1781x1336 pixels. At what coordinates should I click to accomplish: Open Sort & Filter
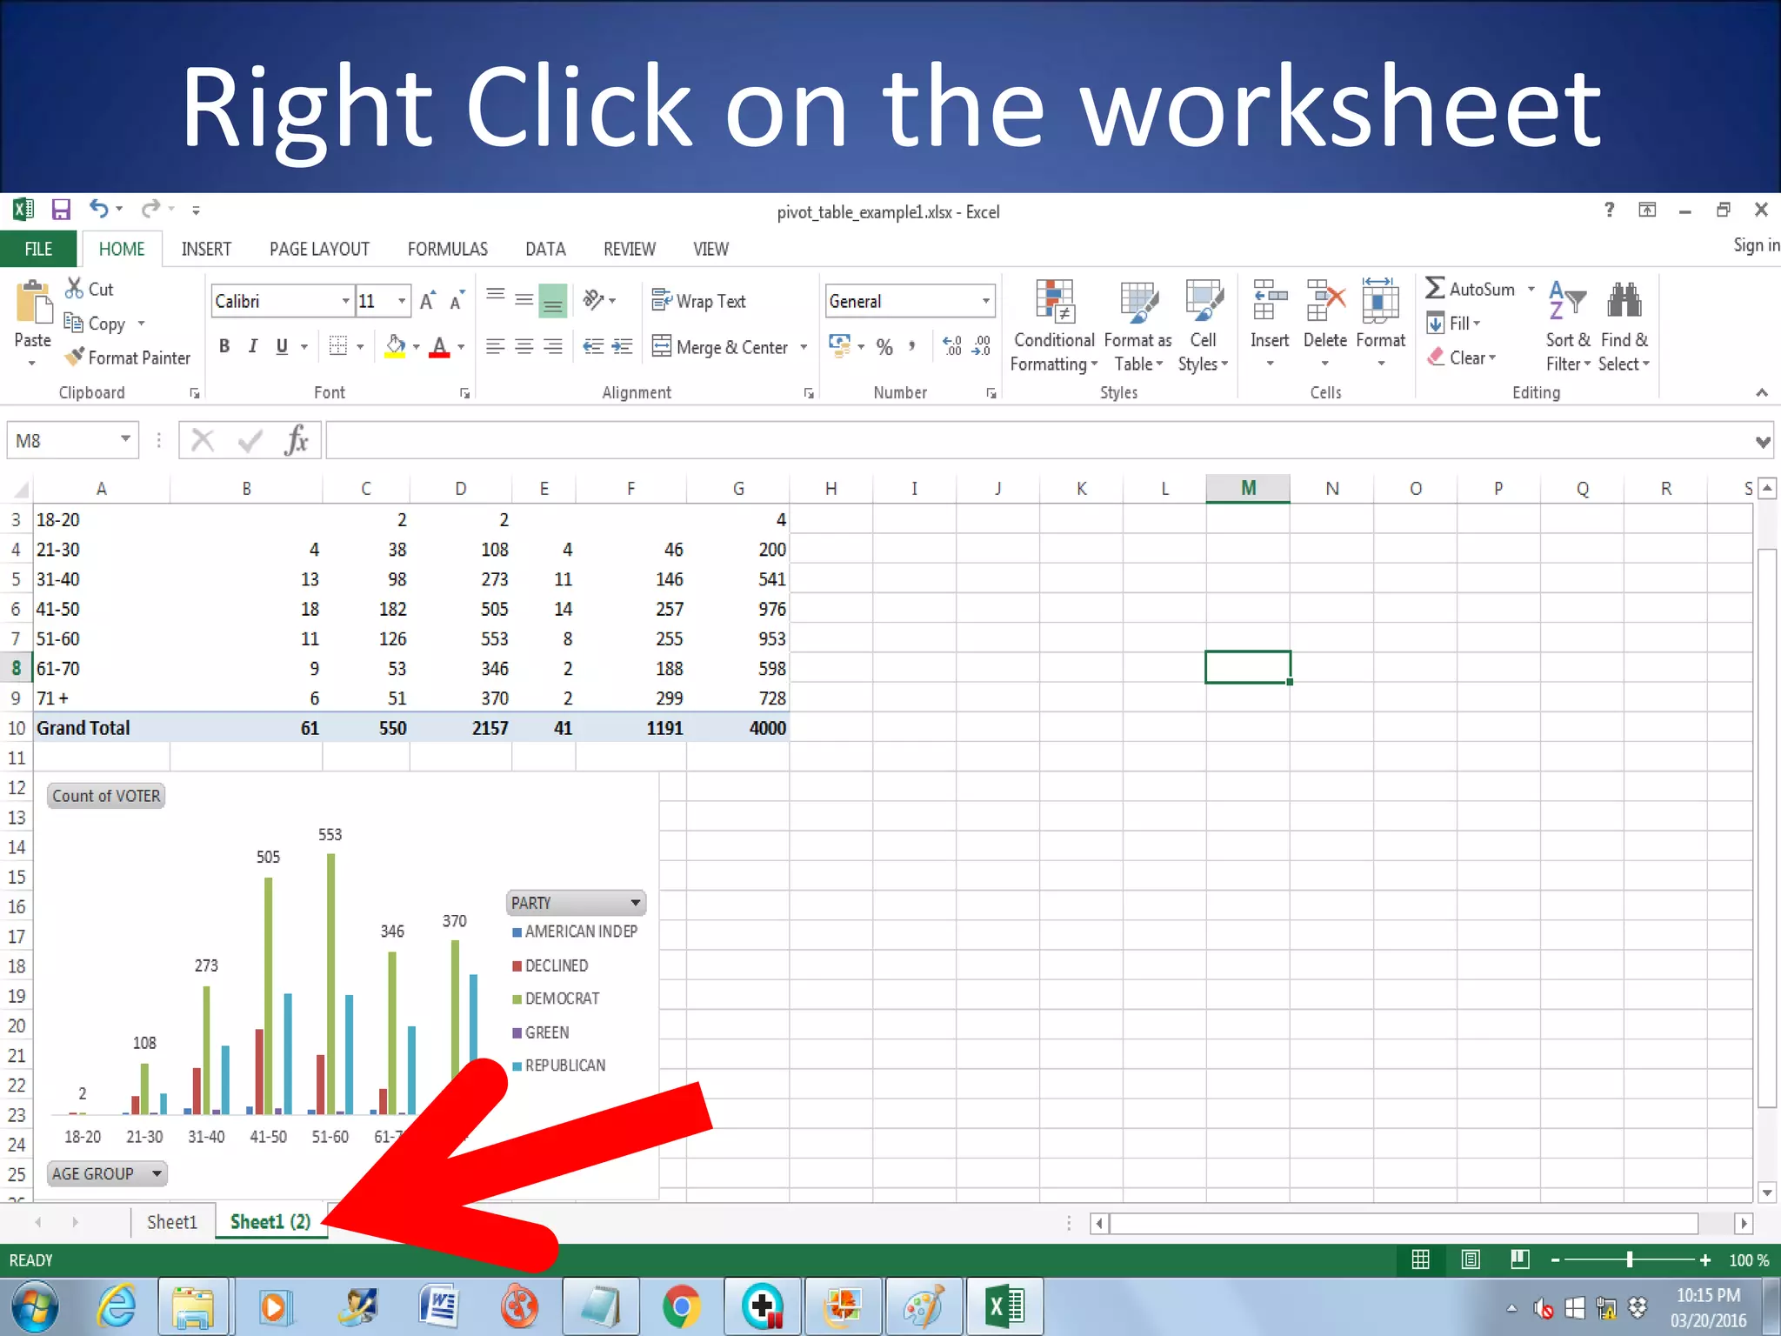(x=1568, y=326)
